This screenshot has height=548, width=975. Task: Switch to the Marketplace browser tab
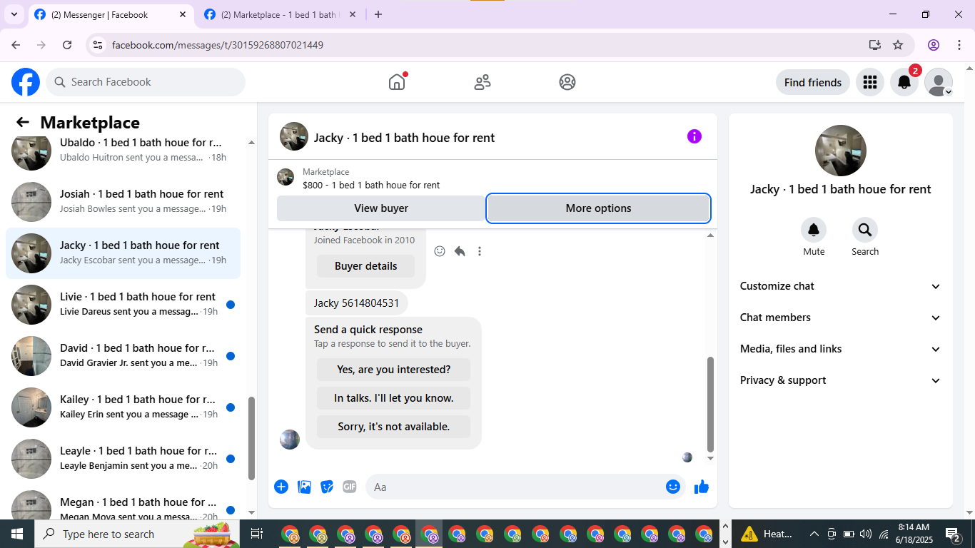281,14
